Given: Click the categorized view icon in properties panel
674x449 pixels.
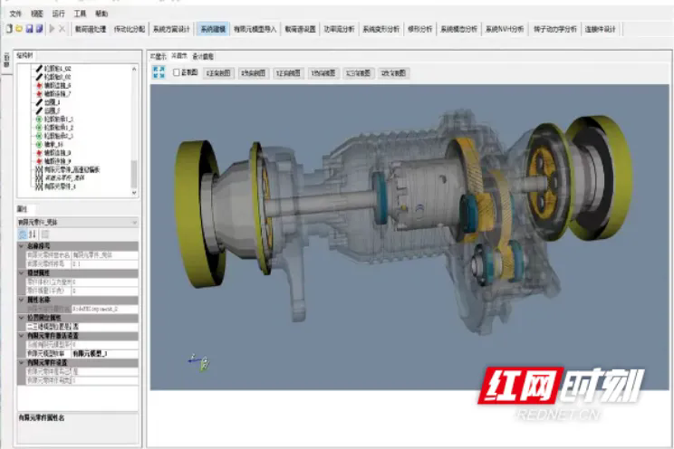Looking at the screenshot, I should point(22,234).
